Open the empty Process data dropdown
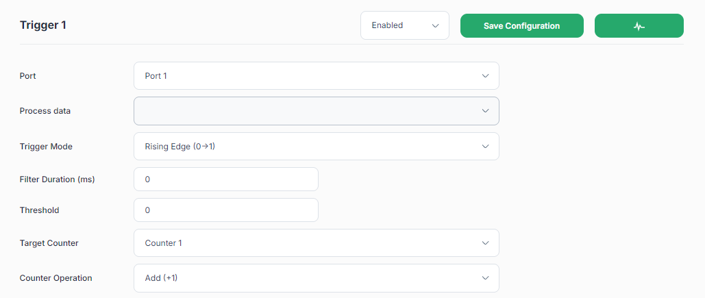This screenshot has width=705, height=298. (316, 110)
